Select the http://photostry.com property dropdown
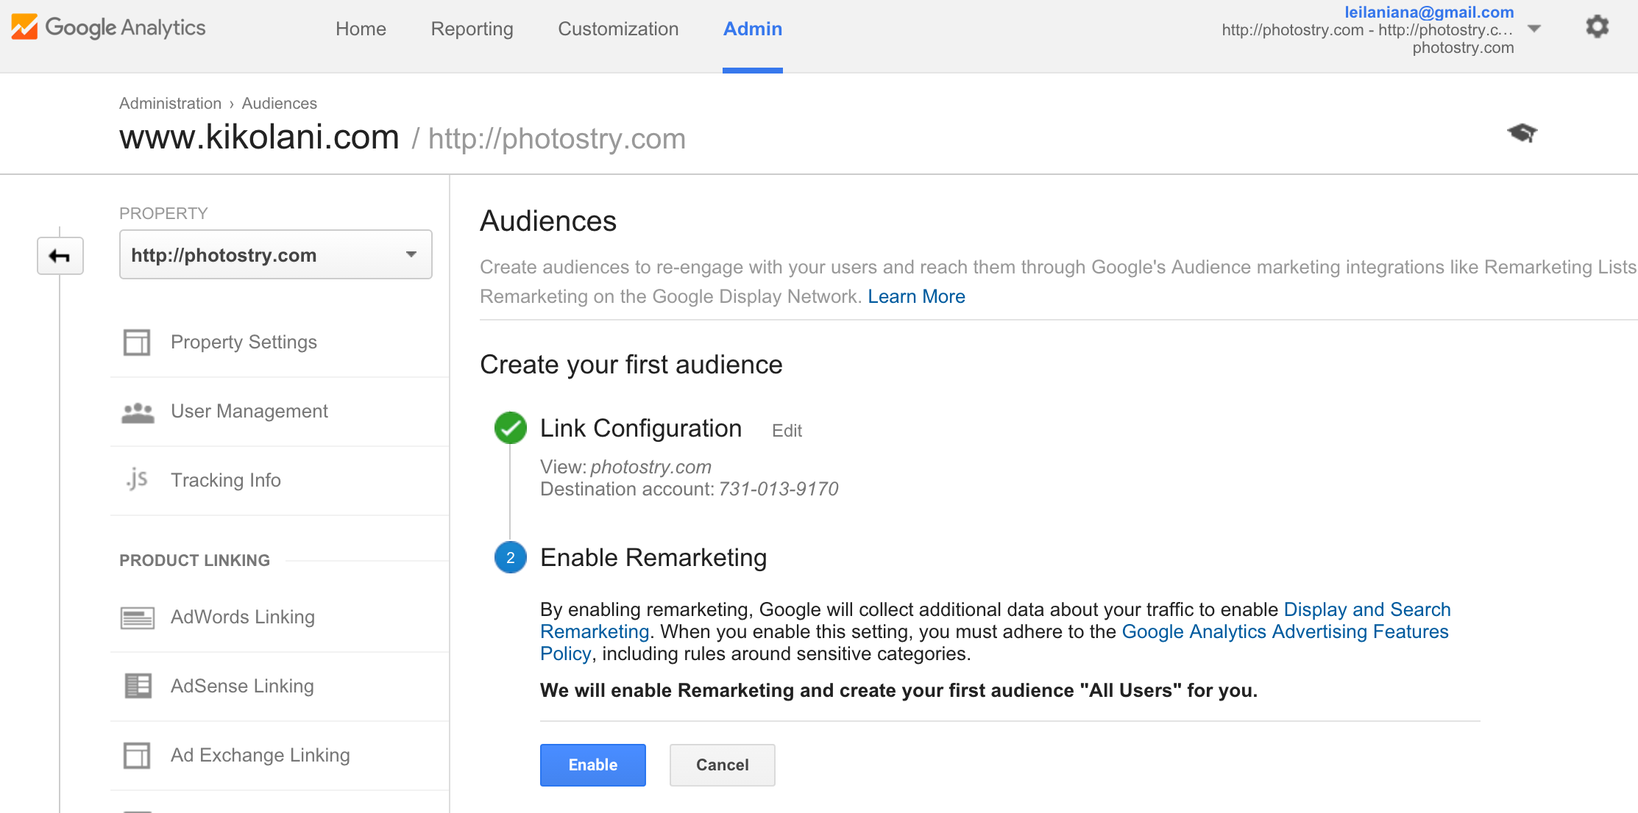The width and height of the screenshot is (1638, 813). click(x=274, y=254)
